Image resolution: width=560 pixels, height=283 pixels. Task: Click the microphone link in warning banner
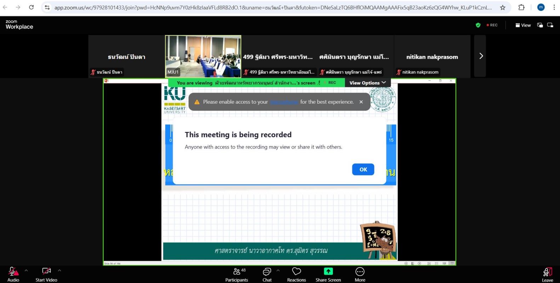[284, 102]
